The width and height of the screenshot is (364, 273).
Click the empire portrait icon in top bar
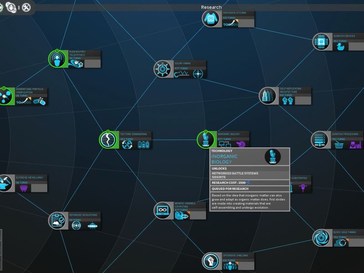10,7
